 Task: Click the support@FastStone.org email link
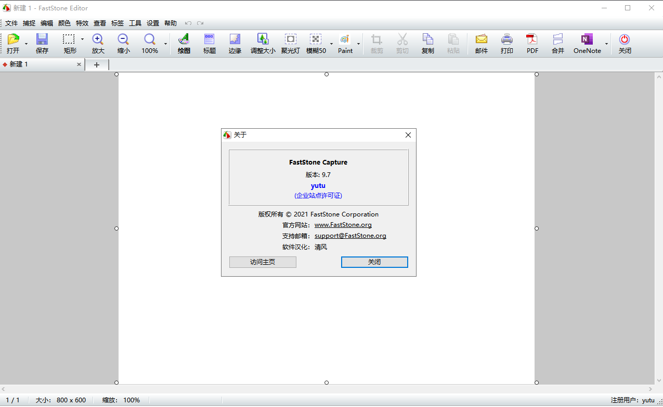(350, 236)
